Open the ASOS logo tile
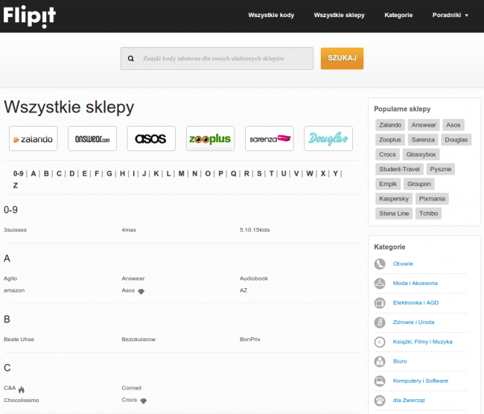The width and height of the screenshot is (484, 414). 151,138
